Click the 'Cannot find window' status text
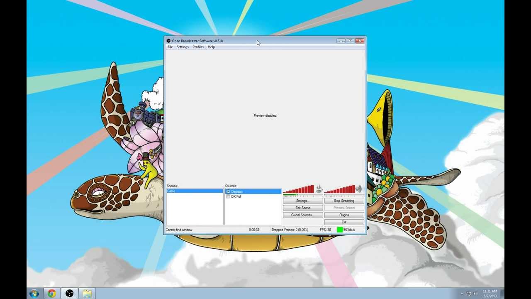This screenshot has width=531, height=299. (179, 230)
